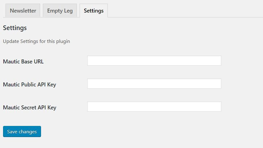View the Empty Leg section

60,11
